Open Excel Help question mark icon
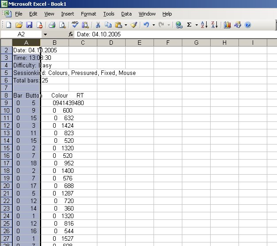The image size is (277, 246). [248, 25]
